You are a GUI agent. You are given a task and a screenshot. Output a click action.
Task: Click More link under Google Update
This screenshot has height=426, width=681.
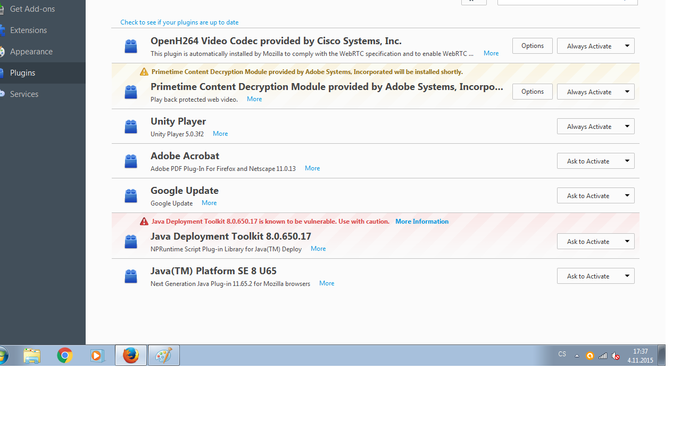209,203
